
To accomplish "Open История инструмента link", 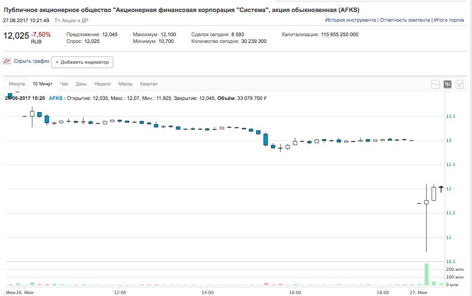I will pos(350,20).
